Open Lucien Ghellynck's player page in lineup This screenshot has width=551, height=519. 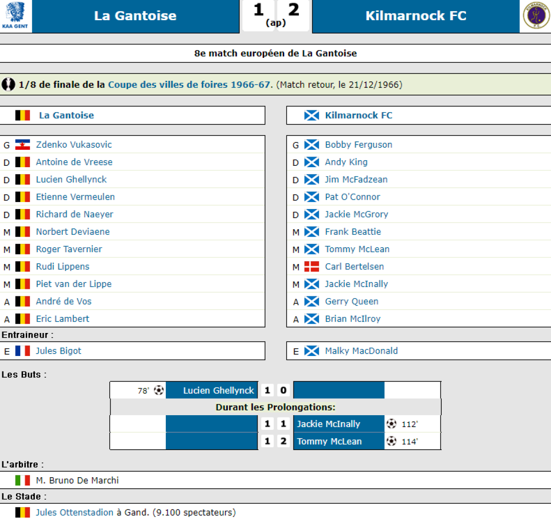[x=71, y=180]
